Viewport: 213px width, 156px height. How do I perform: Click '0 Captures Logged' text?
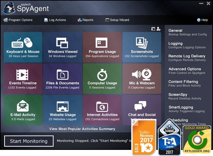click(x=142, y=88)
